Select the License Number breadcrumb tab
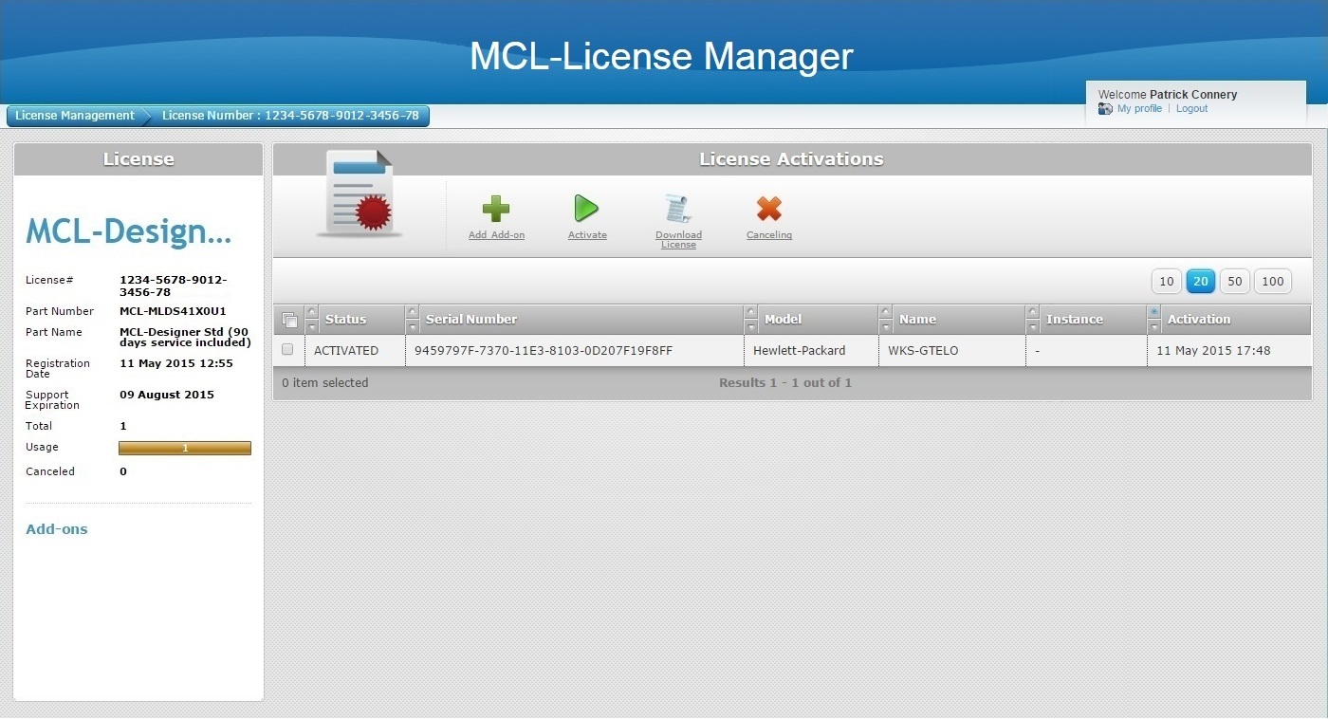Viewport: 1328px width, 719px height. click(x=290, y=116)
